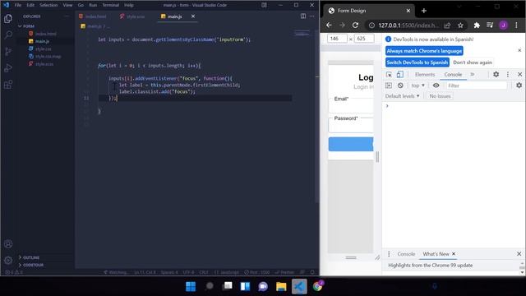526x296 pixels.
Task: Open the Manage gear in VS Code
Action: click(x=8, y=260)
